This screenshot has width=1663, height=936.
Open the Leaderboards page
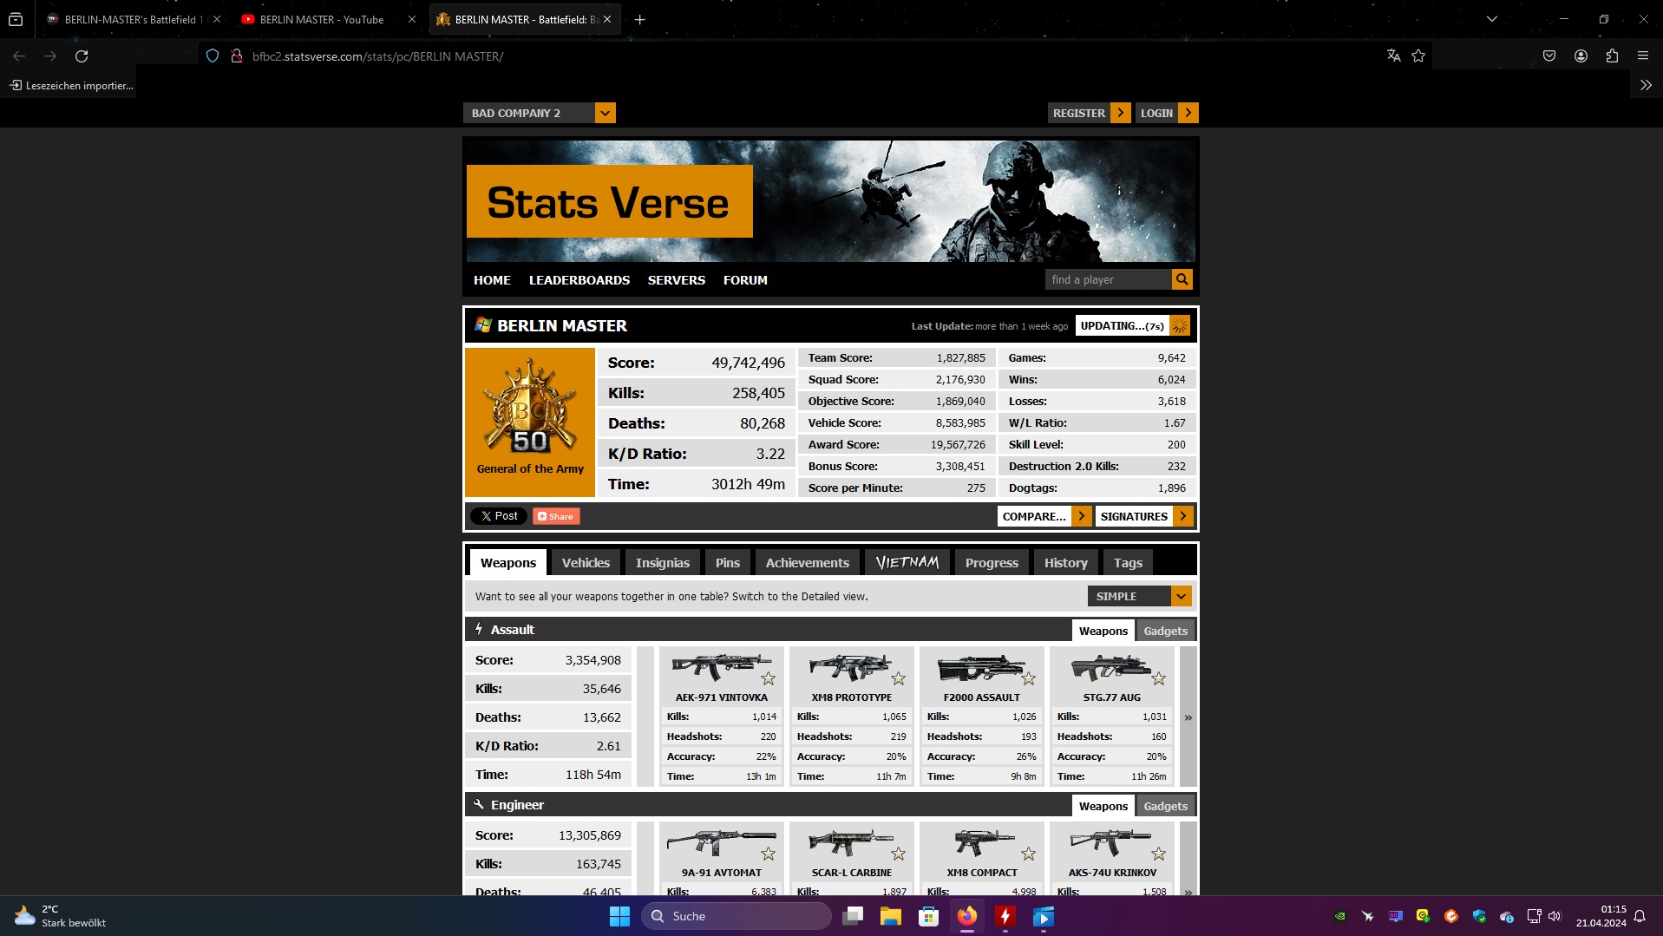click(x=579, y=280)
